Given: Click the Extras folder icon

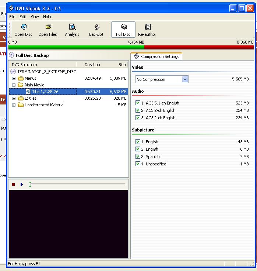Looking at the screenshot, I should [21, 98].
